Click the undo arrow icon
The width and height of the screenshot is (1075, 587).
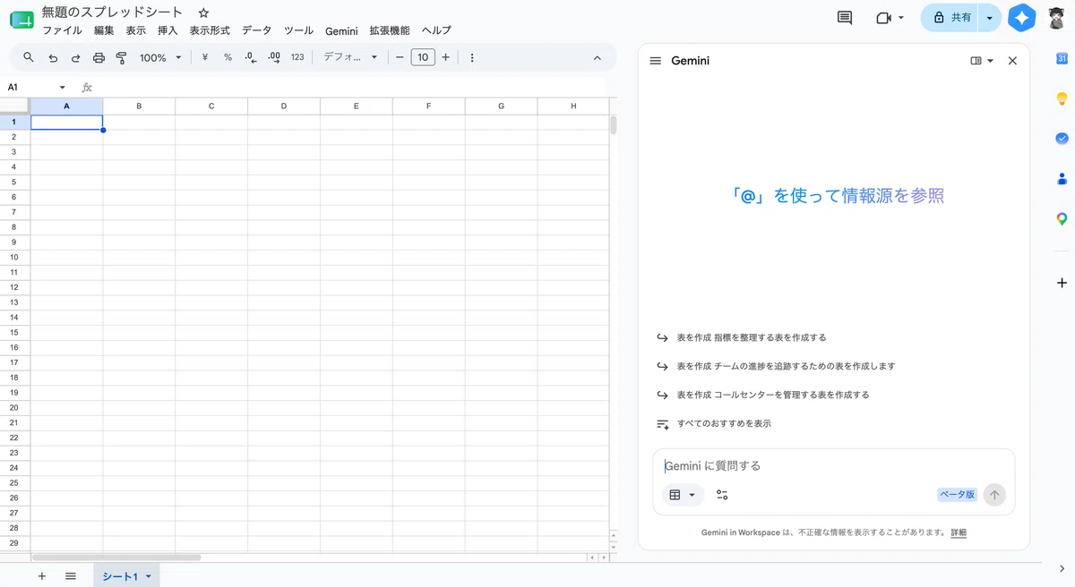click(53, 57)
